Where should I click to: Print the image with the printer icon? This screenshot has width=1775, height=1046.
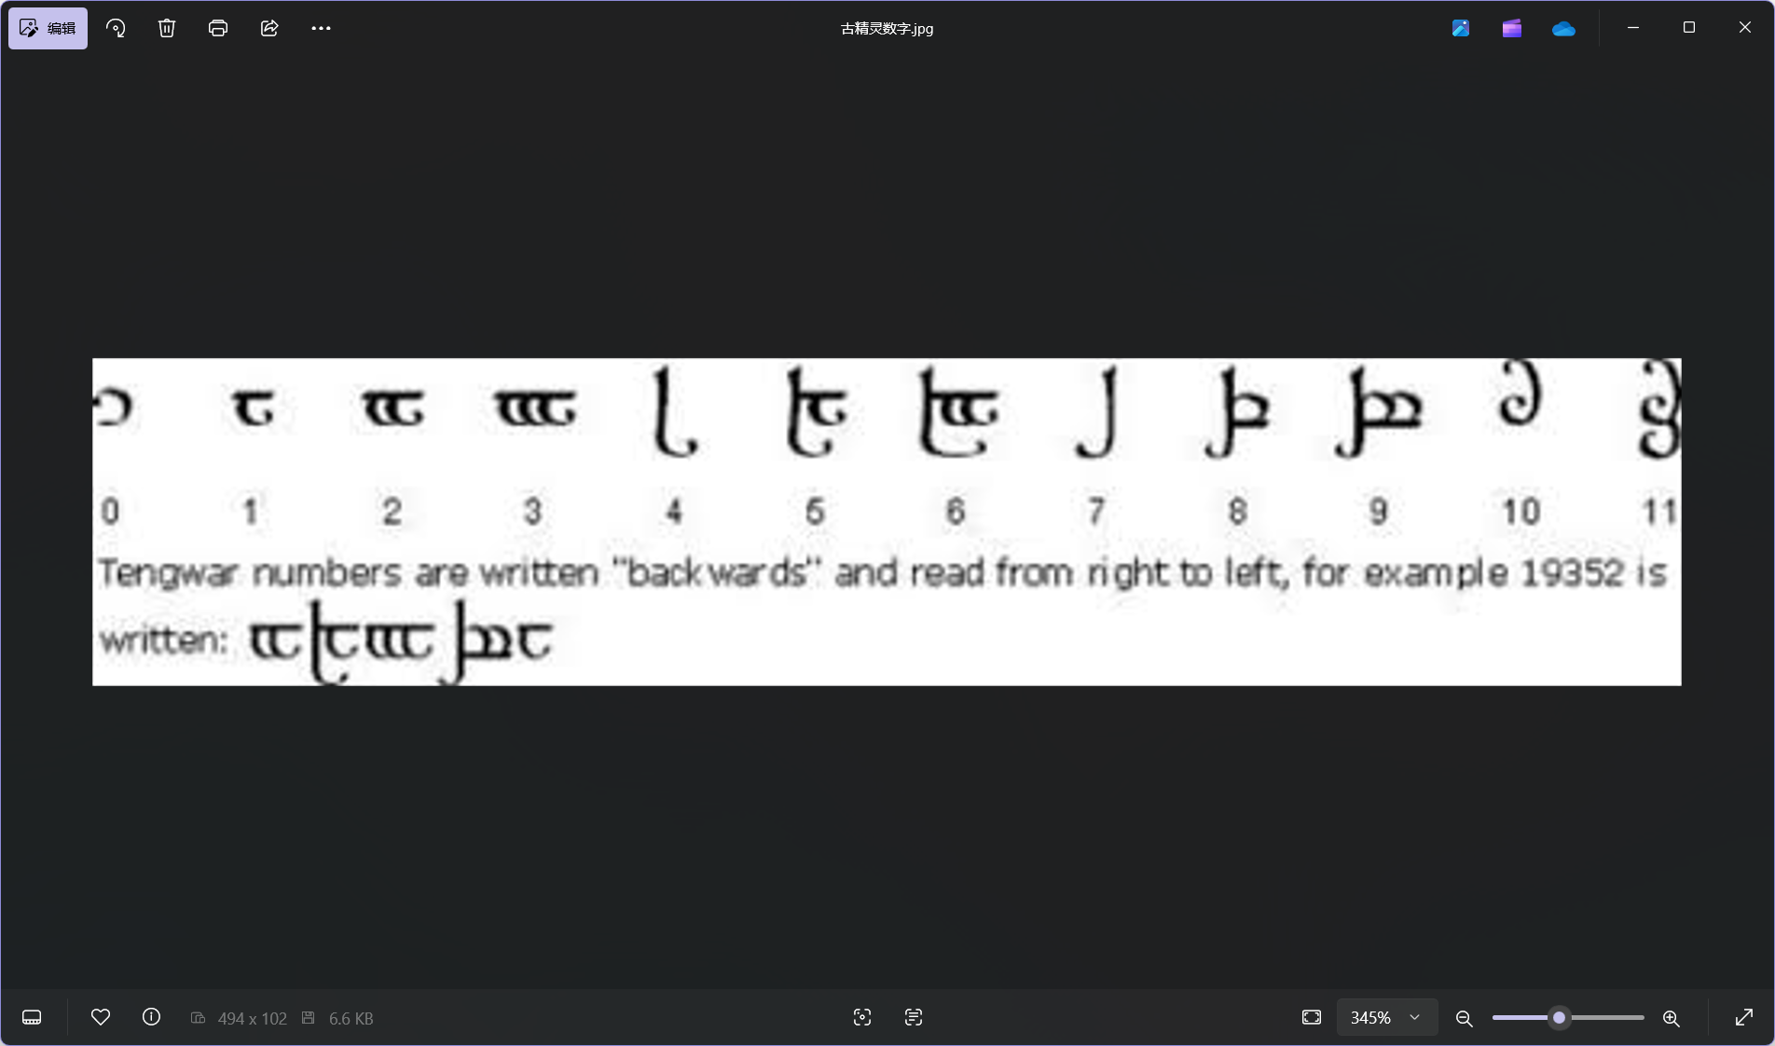[218, 28]
